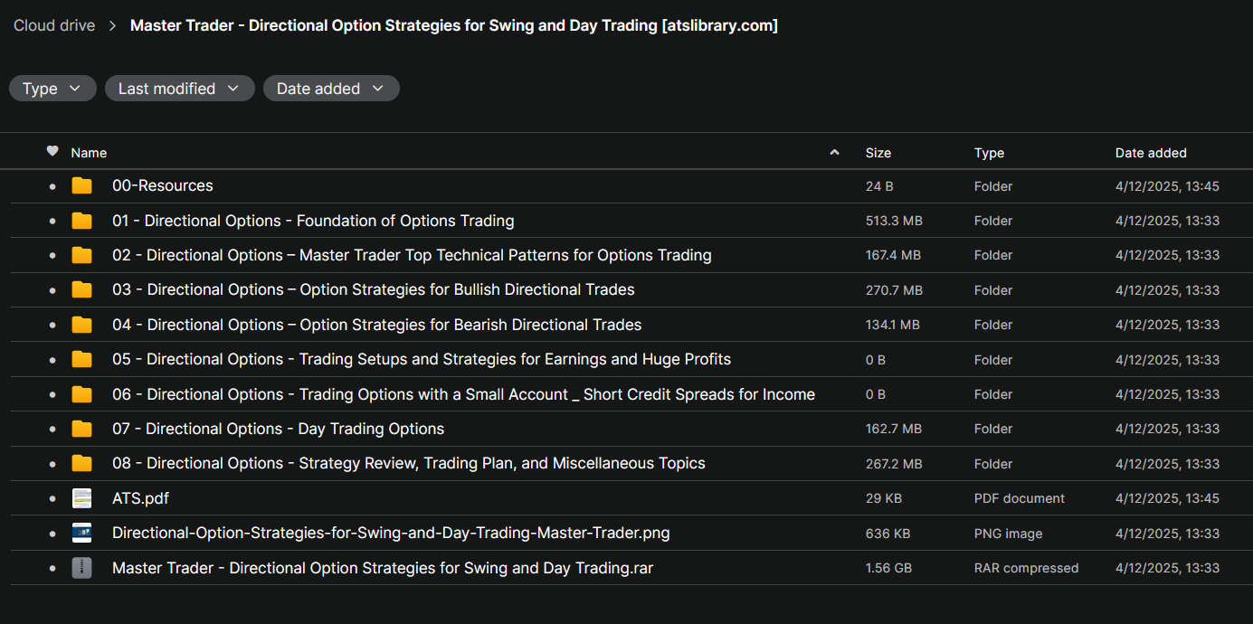Select folder 08 Strategy Review, Trading Plan

pyautogui.click(x=409, y=463)
